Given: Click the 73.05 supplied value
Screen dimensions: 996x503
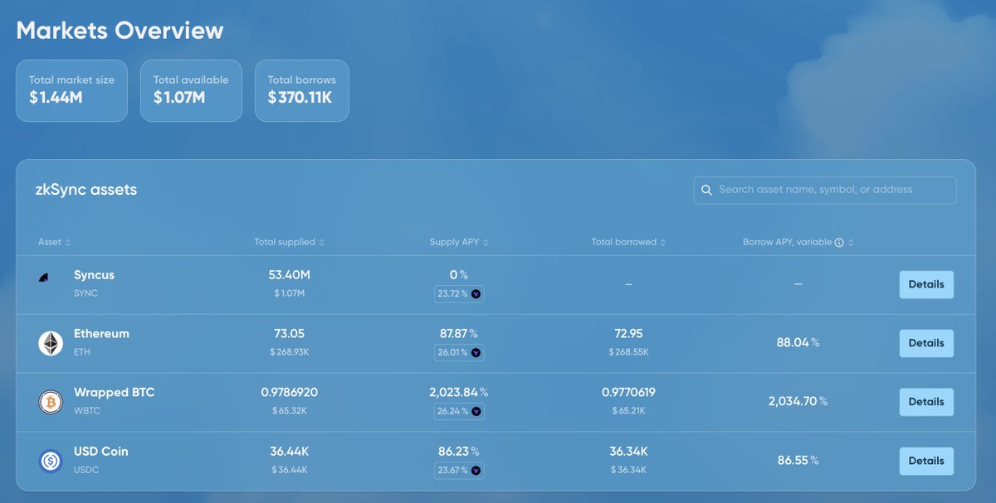Looking at the screenshot, I should click(x=290, y=334).
